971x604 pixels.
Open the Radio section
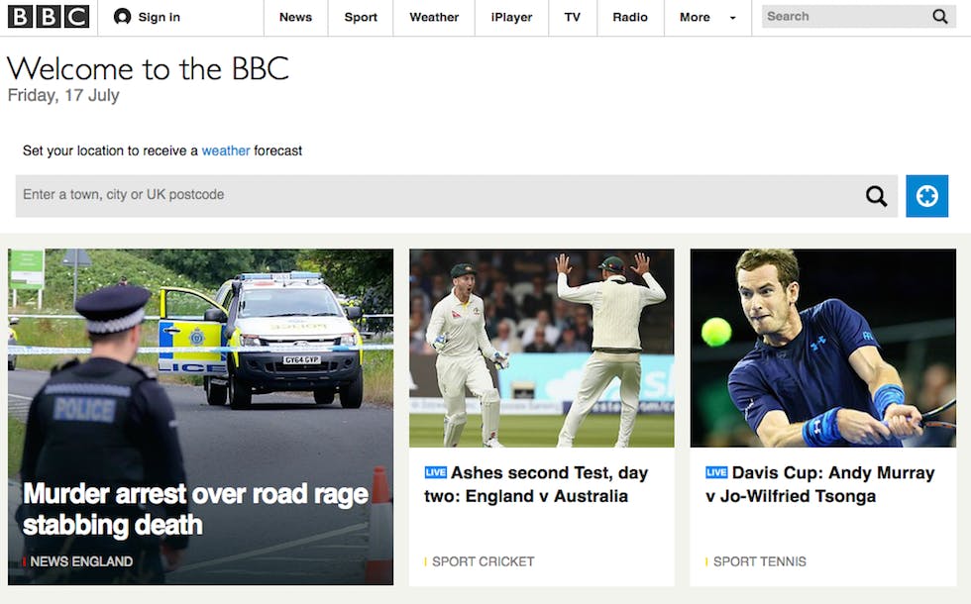coord(630,18)
